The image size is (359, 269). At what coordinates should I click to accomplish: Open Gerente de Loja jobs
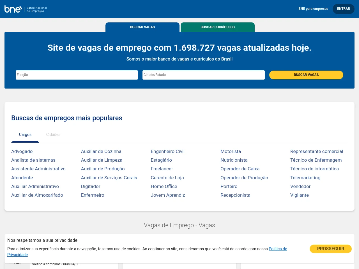[167, 178]
